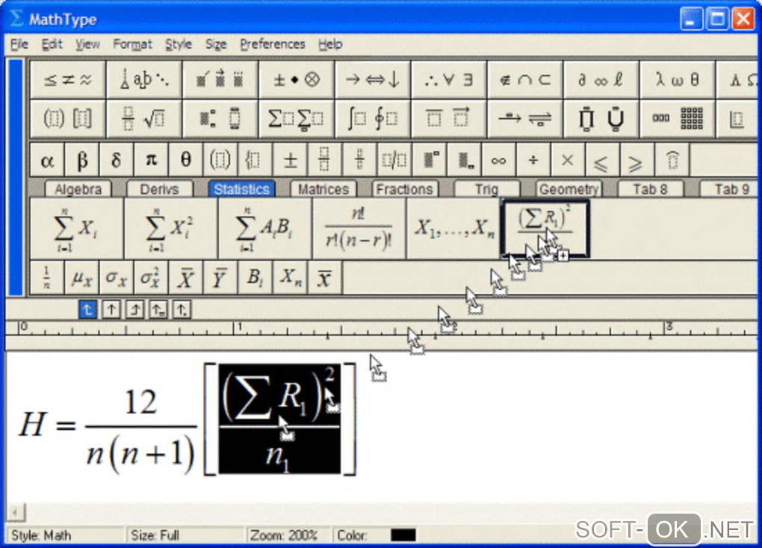The width and height of the screenshot is (762, 548).
Task: Insert Y-bar symbol
Action: click(220, 277)
